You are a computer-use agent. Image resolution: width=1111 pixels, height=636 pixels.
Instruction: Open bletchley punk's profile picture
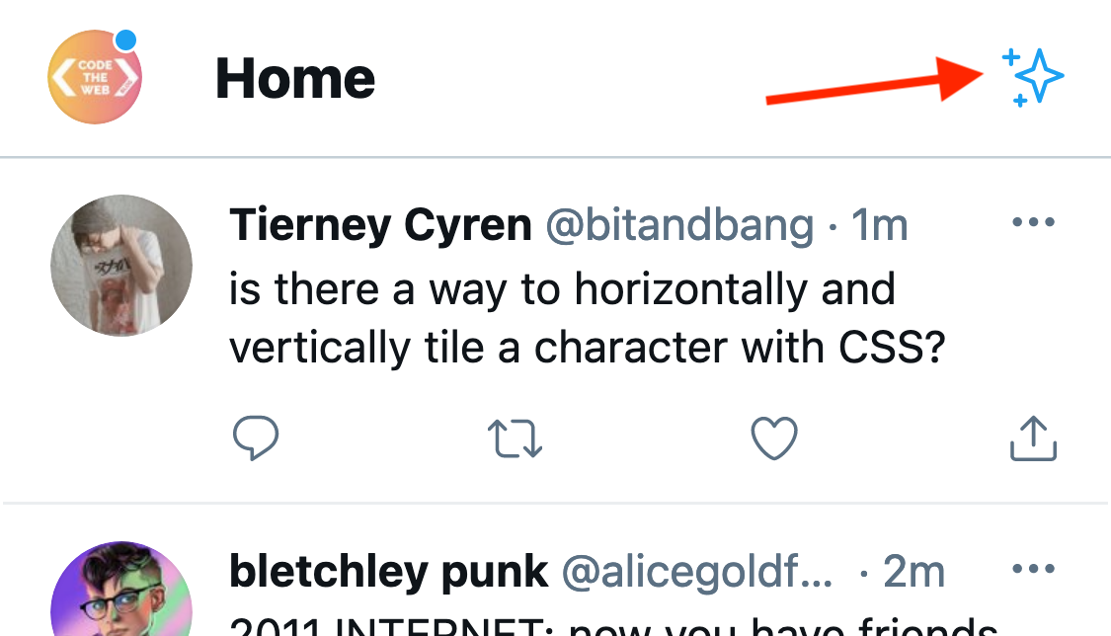click(121, 600)
